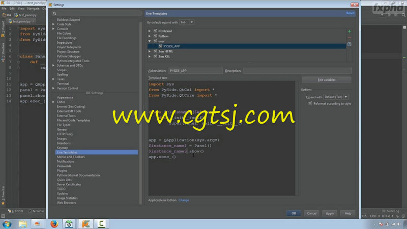Toggle the Zen HTML group checkbox
Image resolution: width=407 pixels, height=229 pixels.
click(x=155, y=51)
